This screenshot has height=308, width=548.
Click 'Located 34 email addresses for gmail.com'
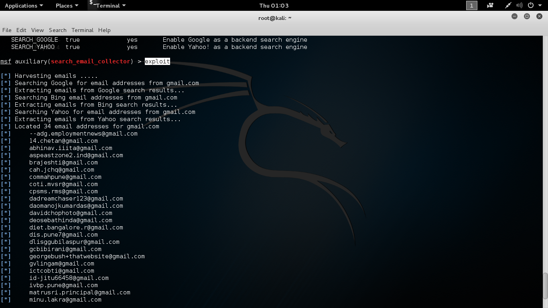point(87,126)
